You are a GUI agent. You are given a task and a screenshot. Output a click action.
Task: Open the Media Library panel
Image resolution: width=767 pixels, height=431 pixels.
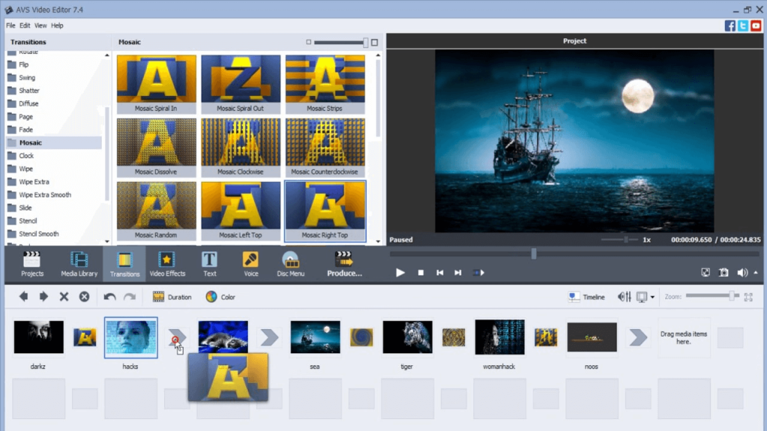coord(78,263)
